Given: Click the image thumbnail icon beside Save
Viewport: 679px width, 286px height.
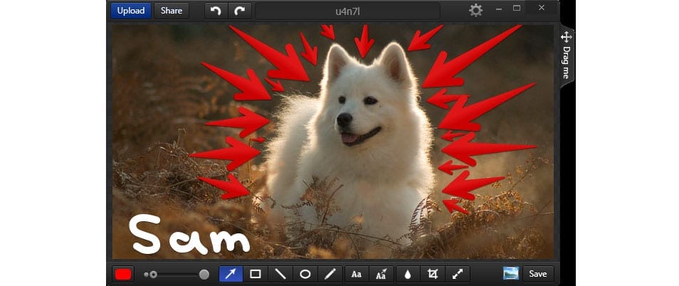Looking at the screenshot, I should click(x=510, y=274).
